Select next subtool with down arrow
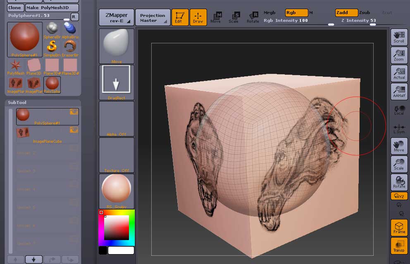The width and height of the screenshot is (410, 264). click(34, 259)
